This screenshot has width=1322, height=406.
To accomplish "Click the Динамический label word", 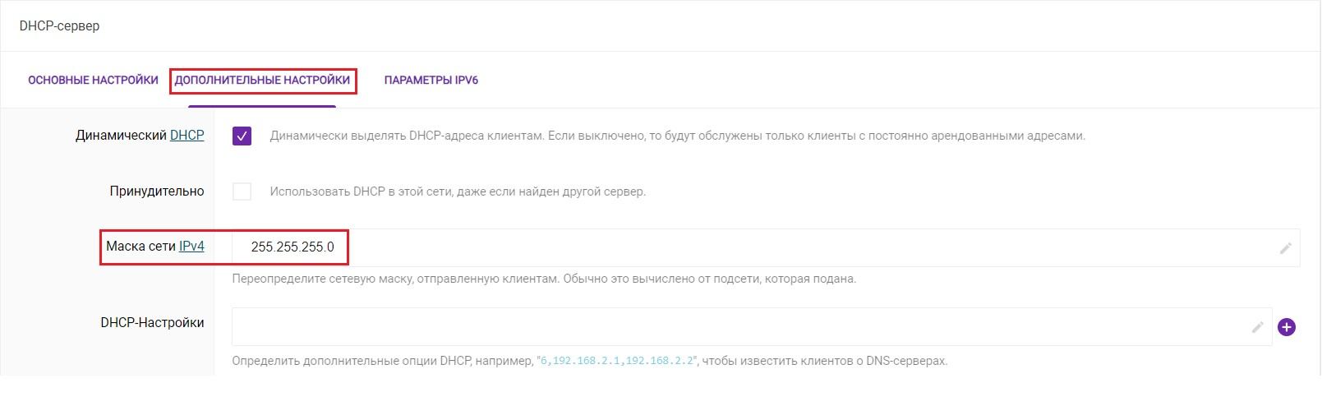I will click(x=121, y=135).
